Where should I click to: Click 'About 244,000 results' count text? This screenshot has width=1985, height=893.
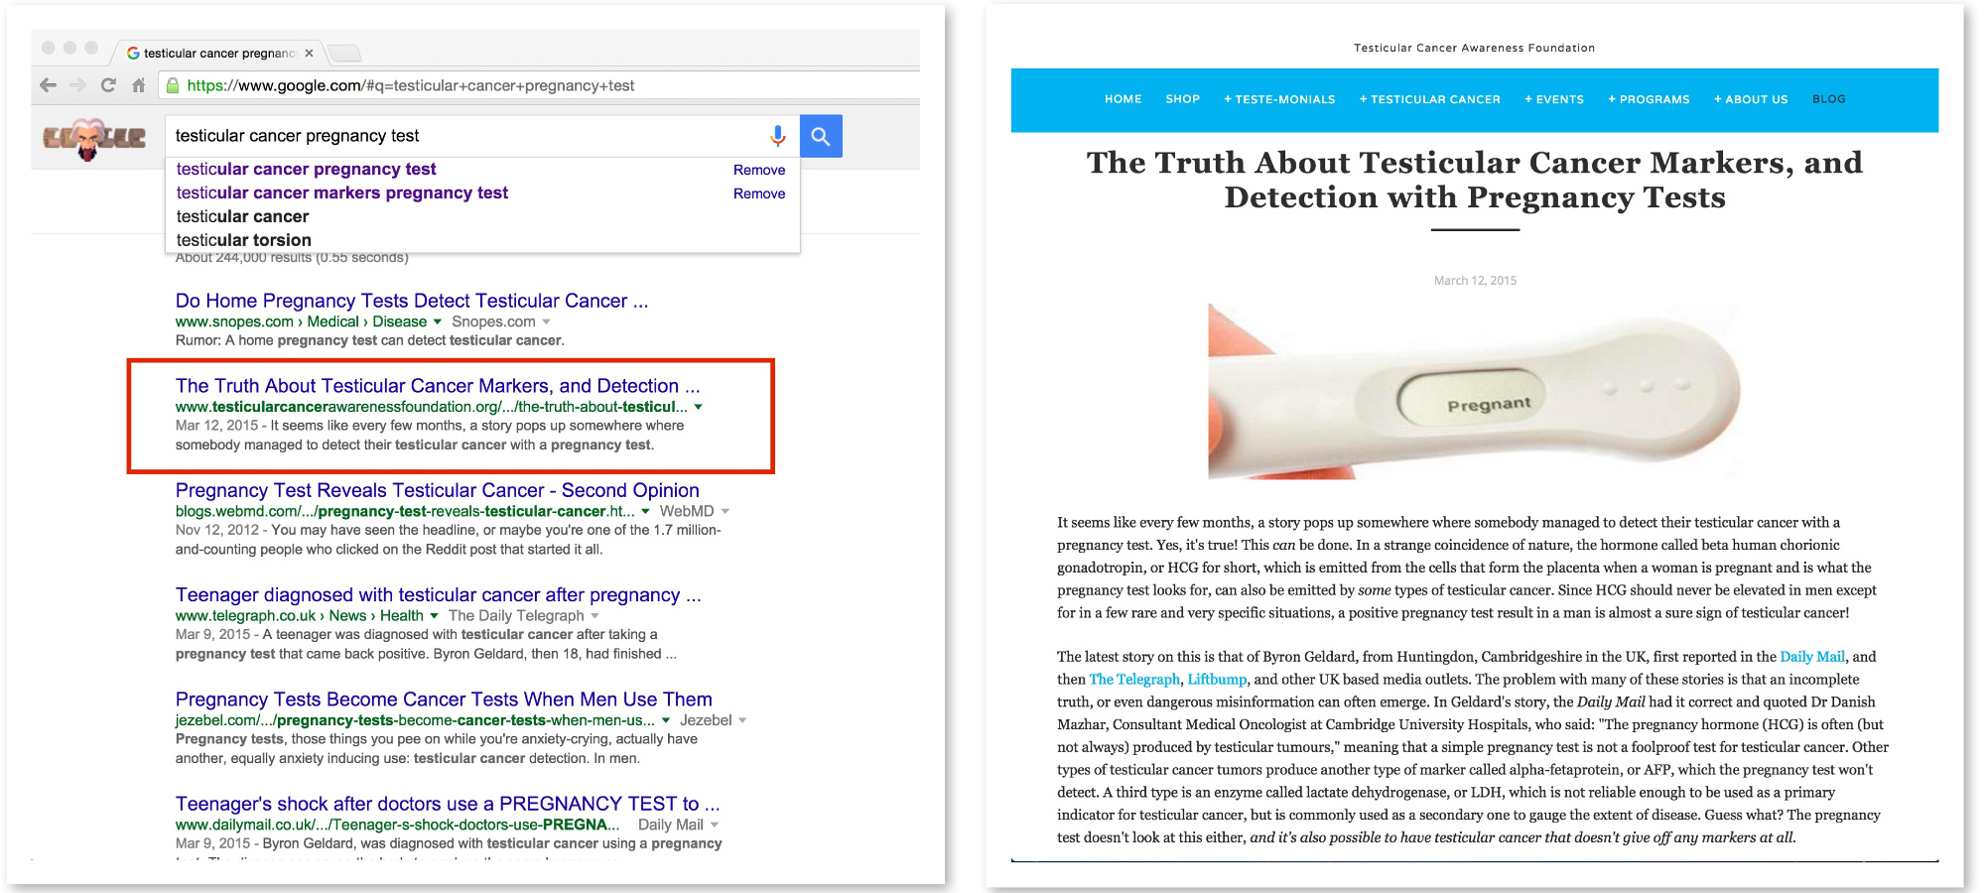292,258
